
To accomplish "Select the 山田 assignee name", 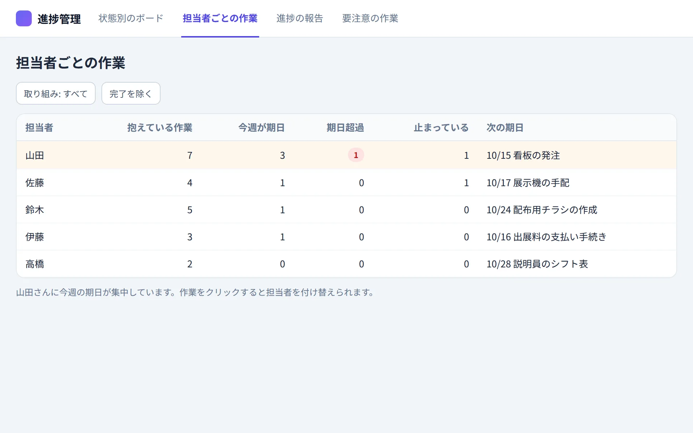I will tap(35, 156).
